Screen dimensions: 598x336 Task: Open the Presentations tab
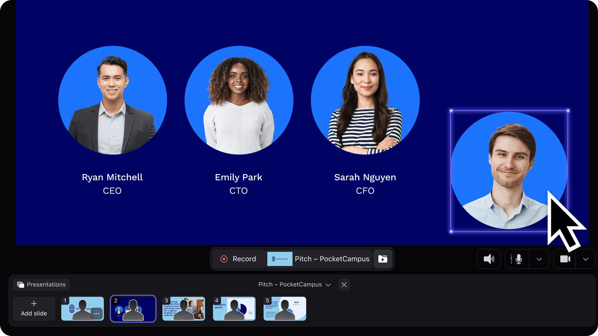point(41,284)
